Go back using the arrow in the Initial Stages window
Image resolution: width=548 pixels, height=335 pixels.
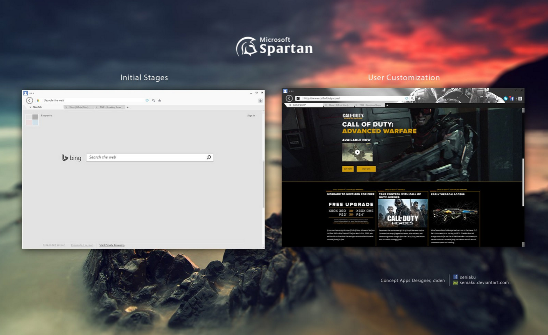click(x=29, y=101)
